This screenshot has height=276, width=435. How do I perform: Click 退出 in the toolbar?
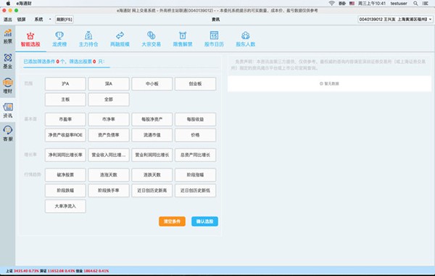point(8,20)
